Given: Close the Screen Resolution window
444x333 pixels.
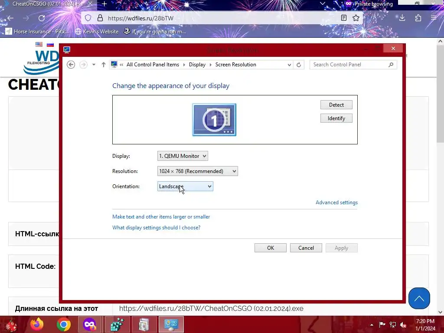Looking at the screenshot, I should coord(393,49).
